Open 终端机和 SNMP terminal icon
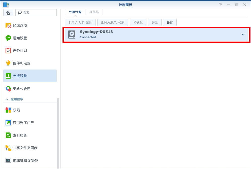This screenshot has height=169, width=251. [8, 160]
